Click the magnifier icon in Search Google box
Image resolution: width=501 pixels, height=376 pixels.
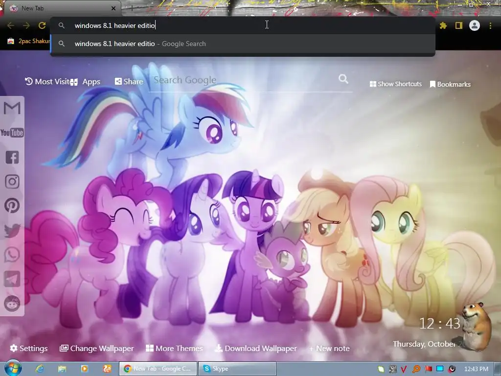[343, 79]
